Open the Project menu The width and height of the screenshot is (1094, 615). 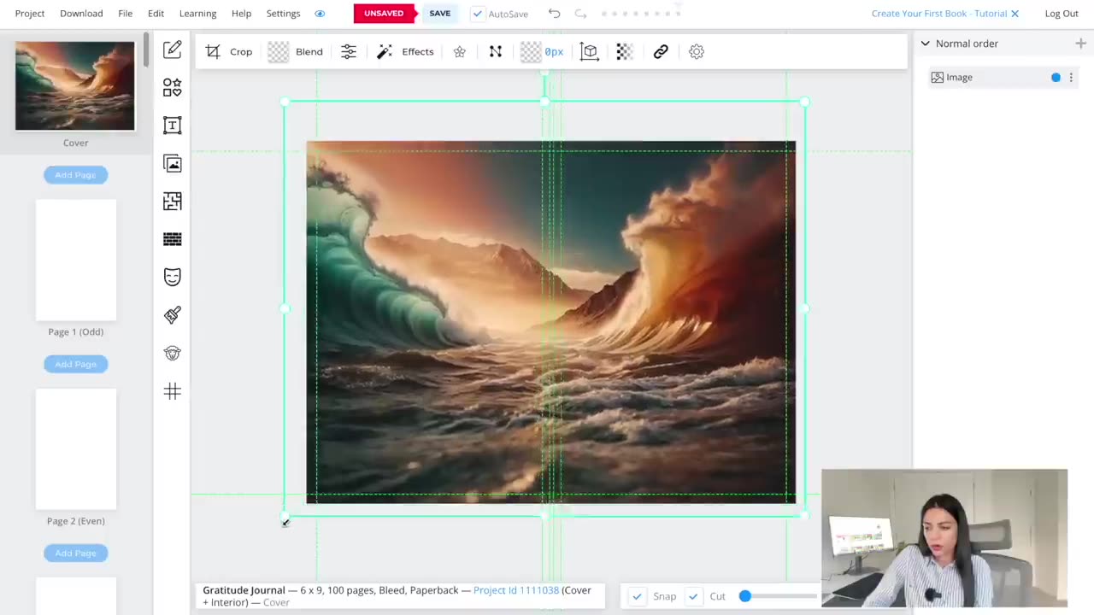[30, 14]
